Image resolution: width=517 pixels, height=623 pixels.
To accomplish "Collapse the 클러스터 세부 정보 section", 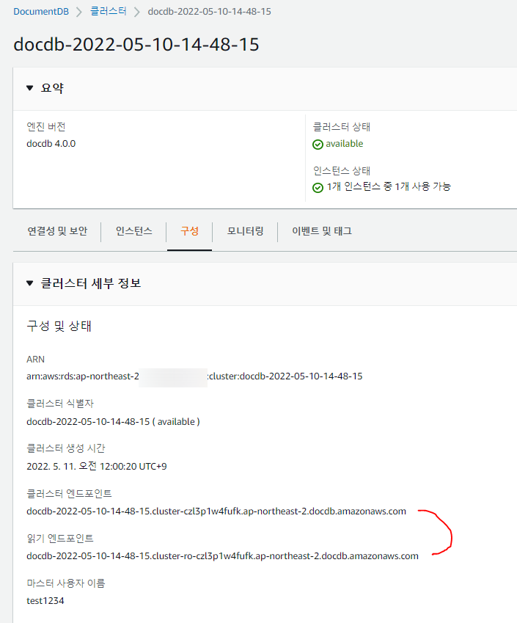I will pyautogui.click(x=30, y=283).
